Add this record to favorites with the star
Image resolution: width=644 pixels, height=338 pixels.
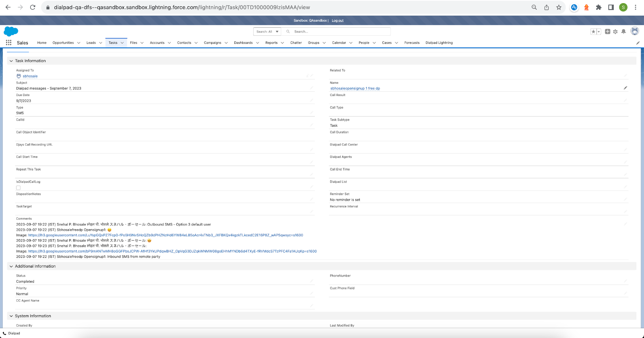tap(593, 31)
